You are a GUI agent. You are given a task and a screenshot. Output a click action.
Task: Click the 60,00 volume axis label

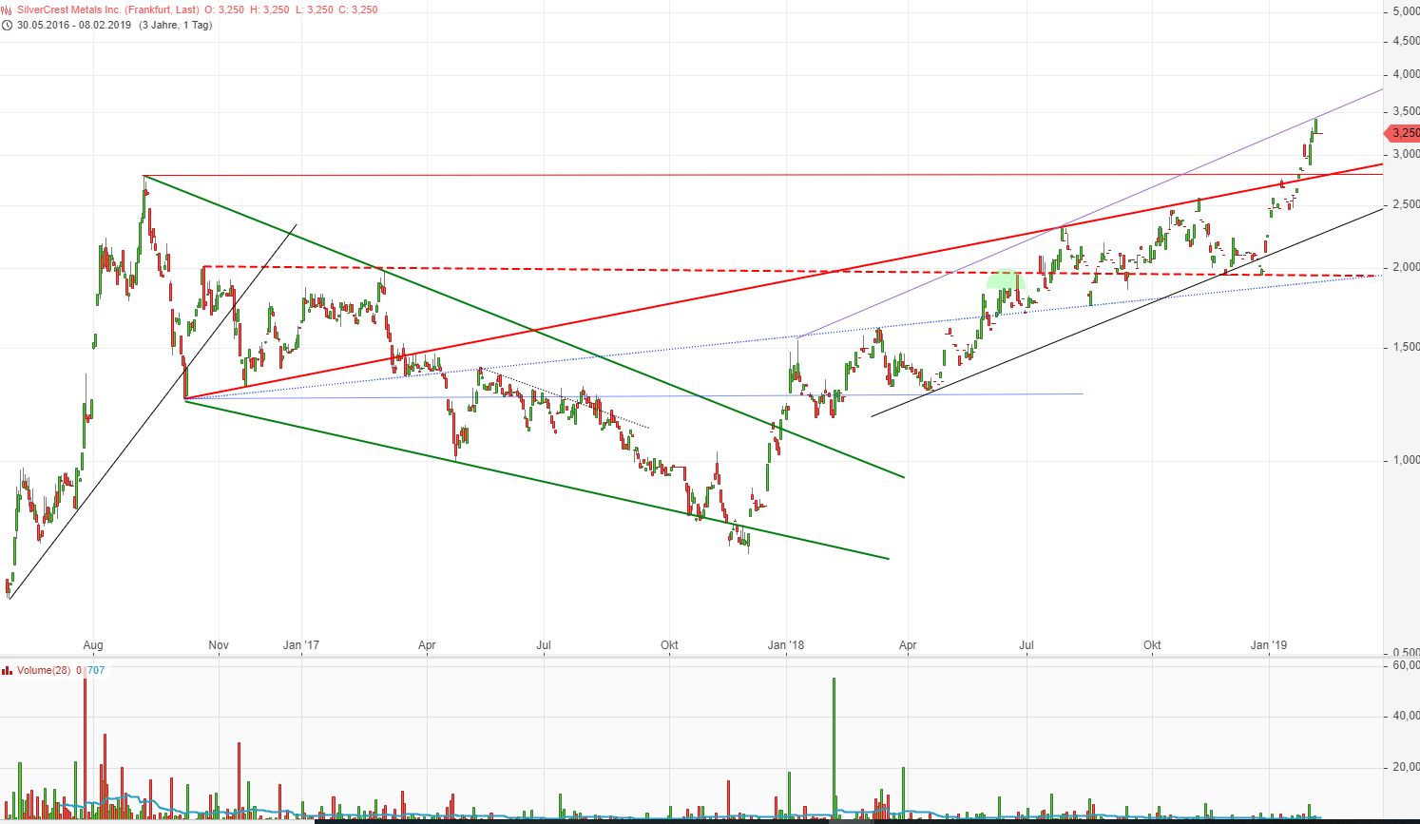(x=1407, y=666)
